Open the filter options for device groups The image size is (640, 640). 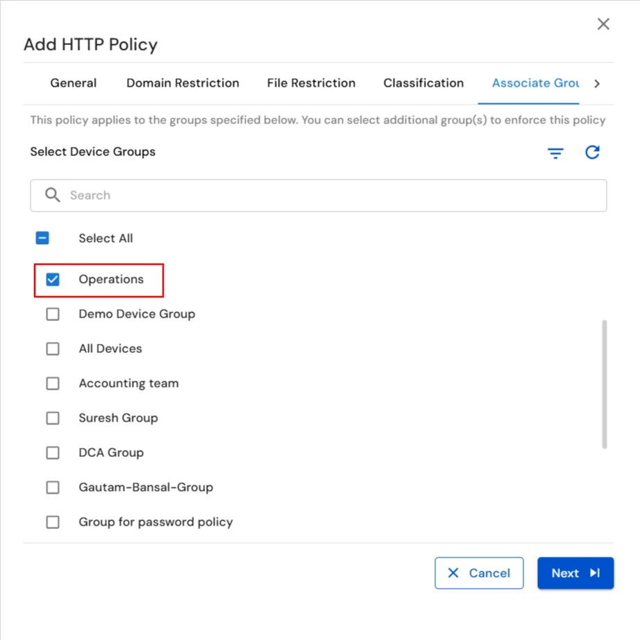click(x=555, y=153)
